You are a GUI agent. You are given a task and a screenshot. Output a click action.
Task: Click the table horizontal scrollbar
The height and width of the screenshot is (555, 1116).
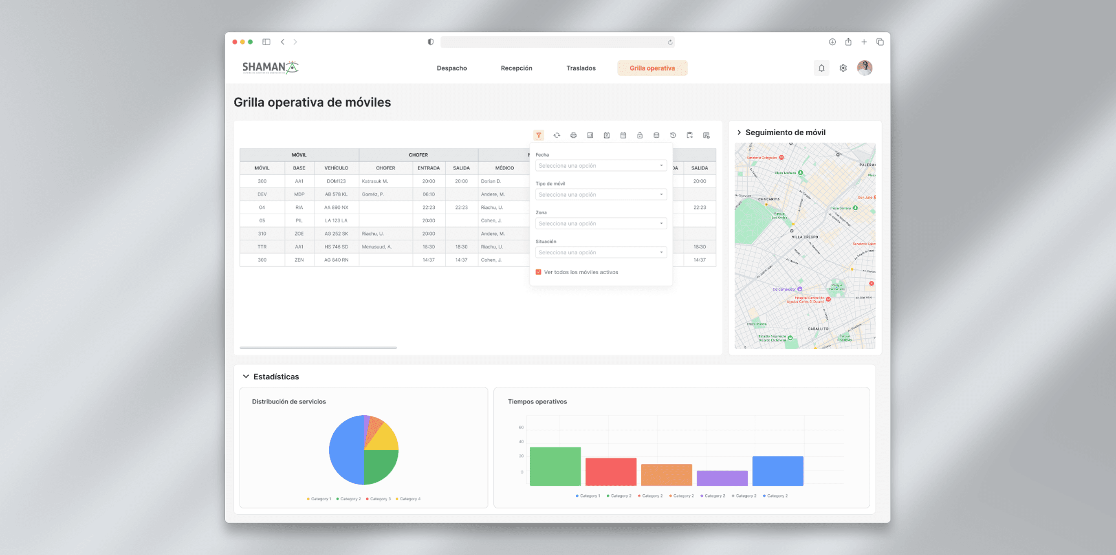tap(318, 348)
